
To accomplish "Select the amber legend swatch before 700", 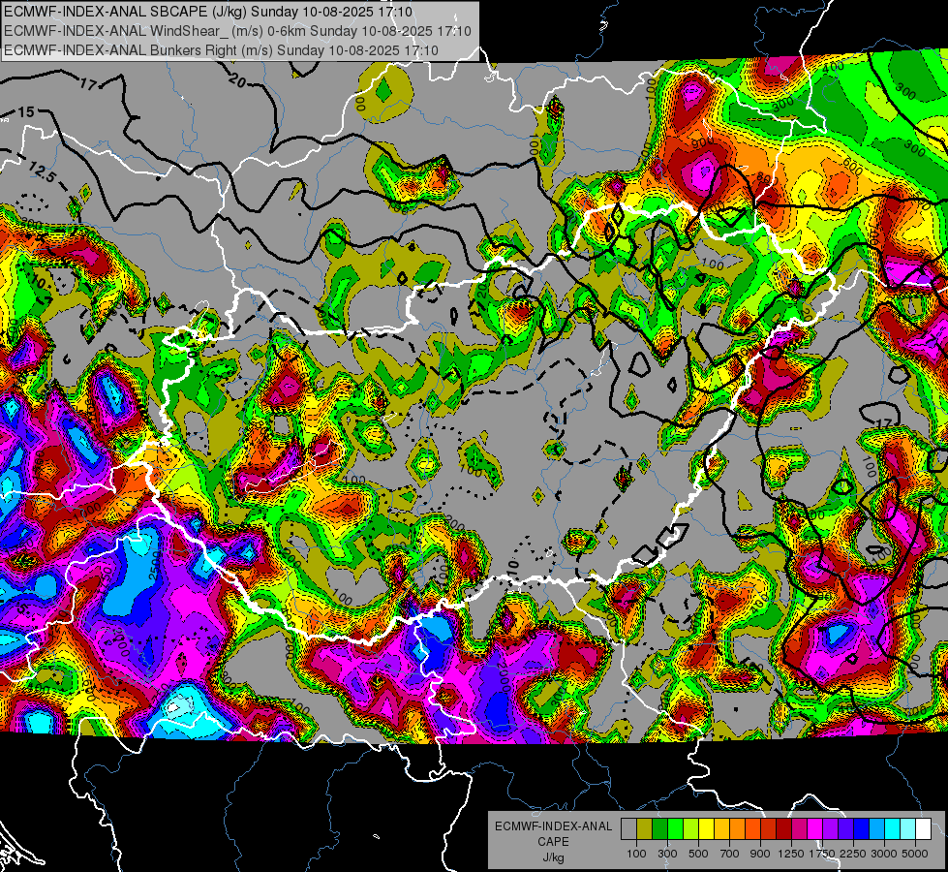I will 721,829.
